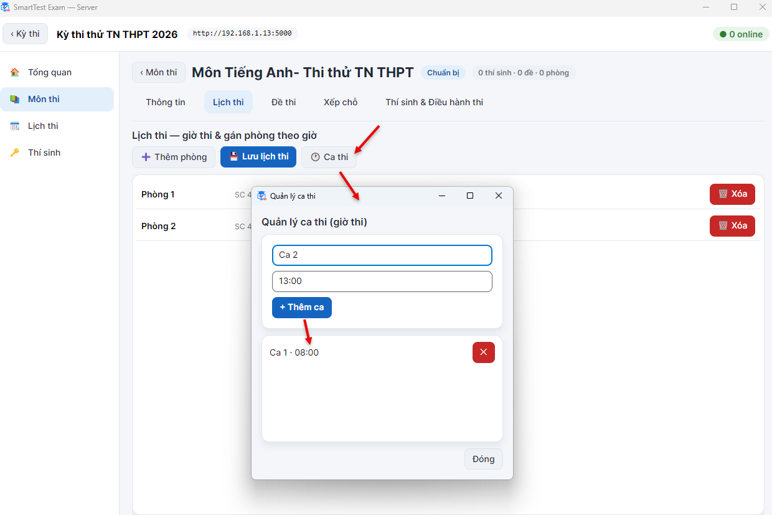Delete Ca 1 with red X

click(484, 352)
